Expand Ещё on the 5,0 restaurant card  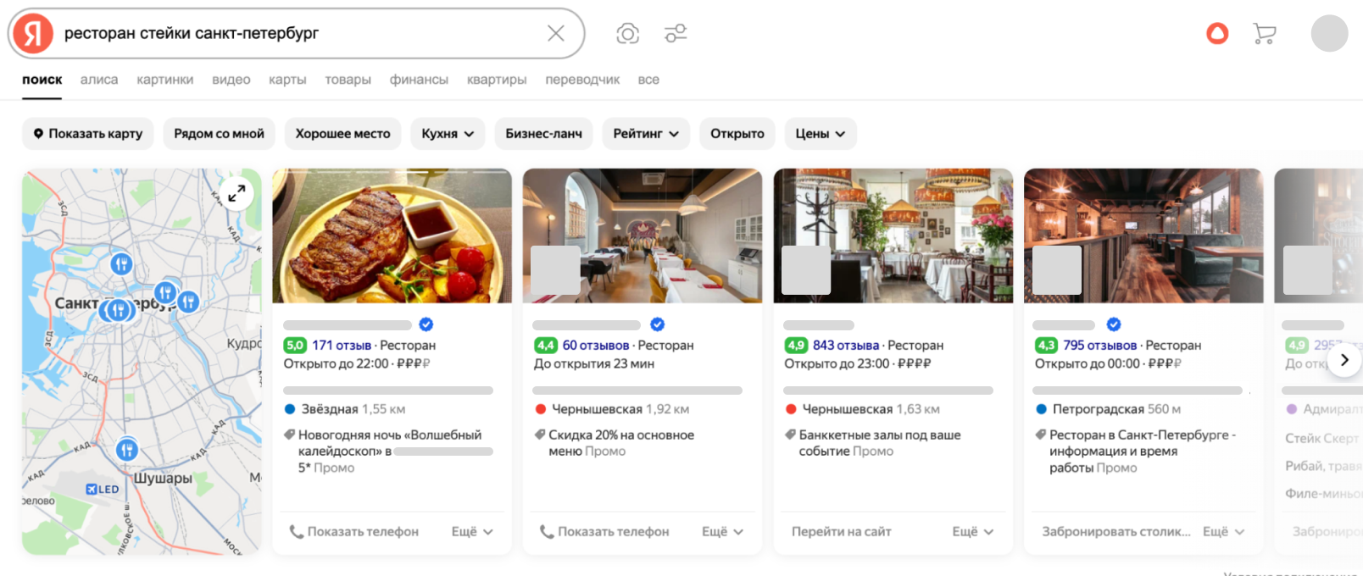(472, 532)
